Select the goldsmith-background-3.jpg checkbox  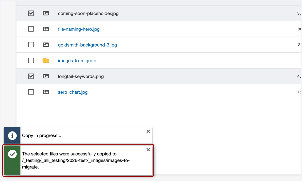[x=31, y=45]
